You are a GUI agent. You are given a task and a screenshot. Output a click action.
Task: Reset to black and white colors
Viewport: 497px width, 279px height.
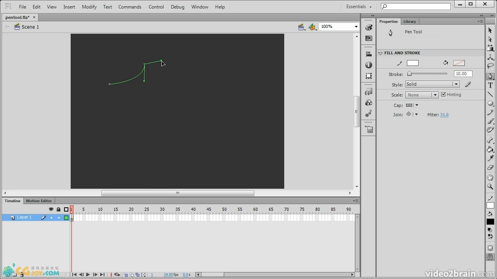[x=490, y=230]
